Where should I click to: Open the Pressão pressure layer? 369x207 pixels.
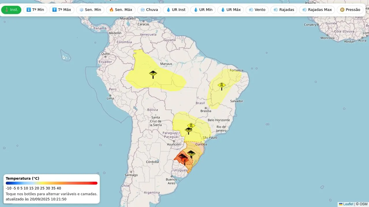point(350,10)
